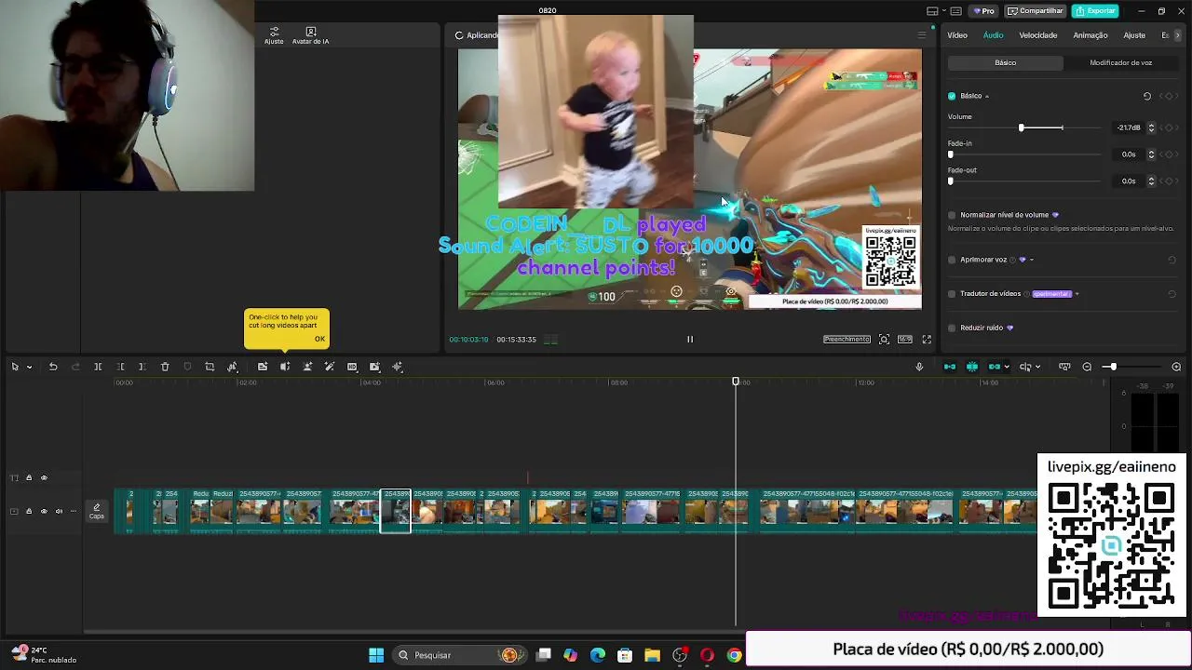
Task: Click the Delete left of playhead icon
Action: (120, 367)
